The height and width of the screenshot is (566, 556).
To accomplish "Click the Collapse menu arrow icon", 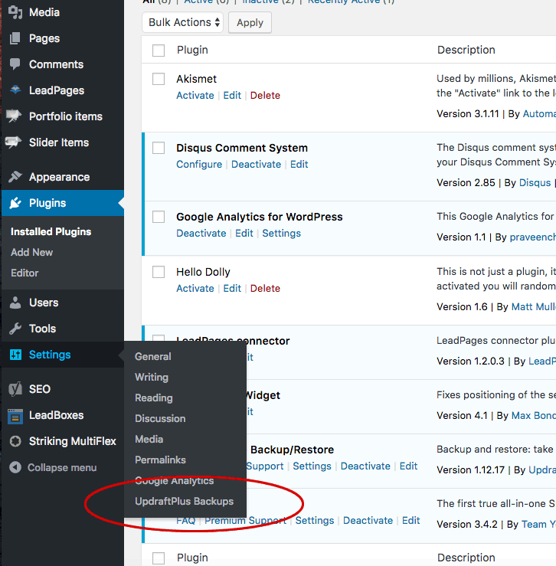I will click(15, 467).
